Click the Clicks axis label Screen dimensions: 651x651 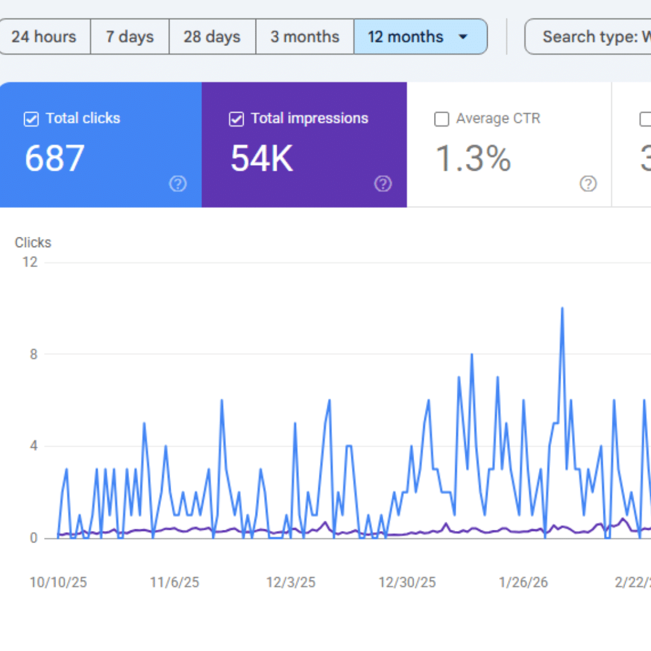[33, 242]
